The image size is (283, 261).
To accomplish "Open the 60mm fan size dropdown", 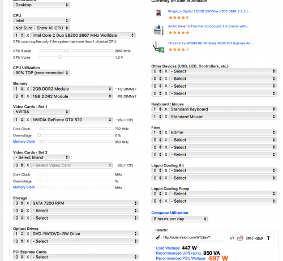I will click(x=222, y=132).
